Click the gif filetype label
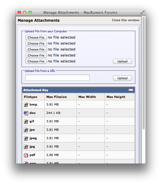 (x=32, y=122)
